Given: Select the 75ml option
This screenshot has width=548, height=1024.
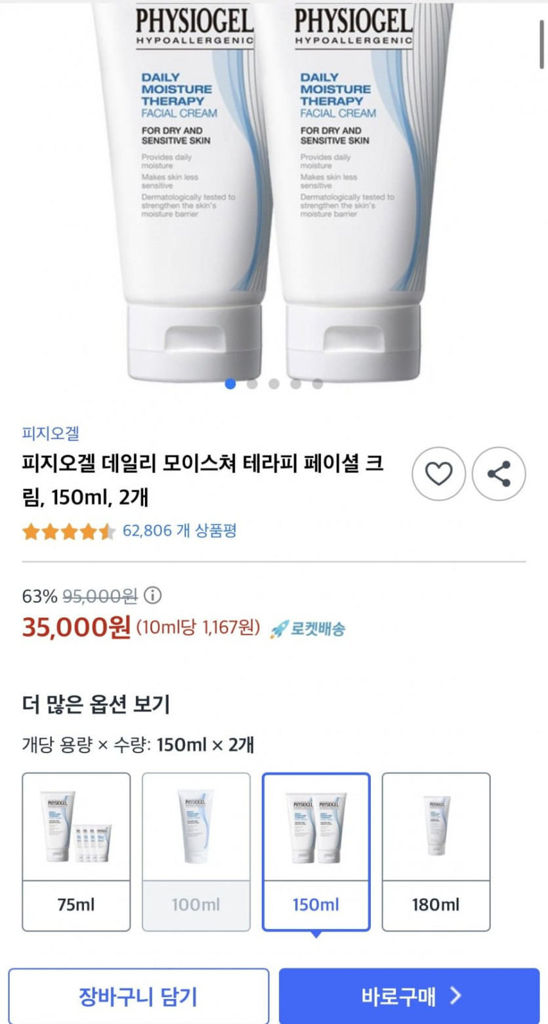Looking at the screenshot, I should tap(76, 851).
